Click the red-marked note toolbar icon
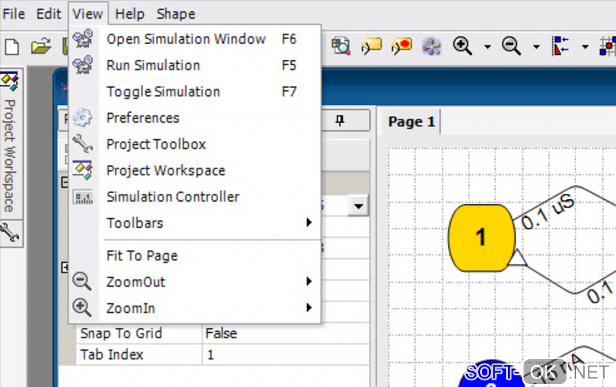Viewport: 616px width, 387px height. tap(402, 46)
